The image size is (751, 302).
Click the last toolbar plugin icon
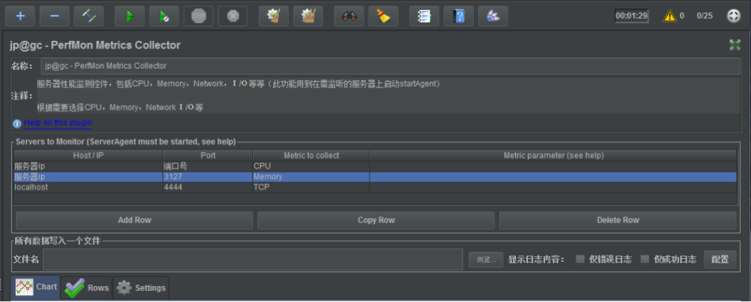click(x=493, y=16)
